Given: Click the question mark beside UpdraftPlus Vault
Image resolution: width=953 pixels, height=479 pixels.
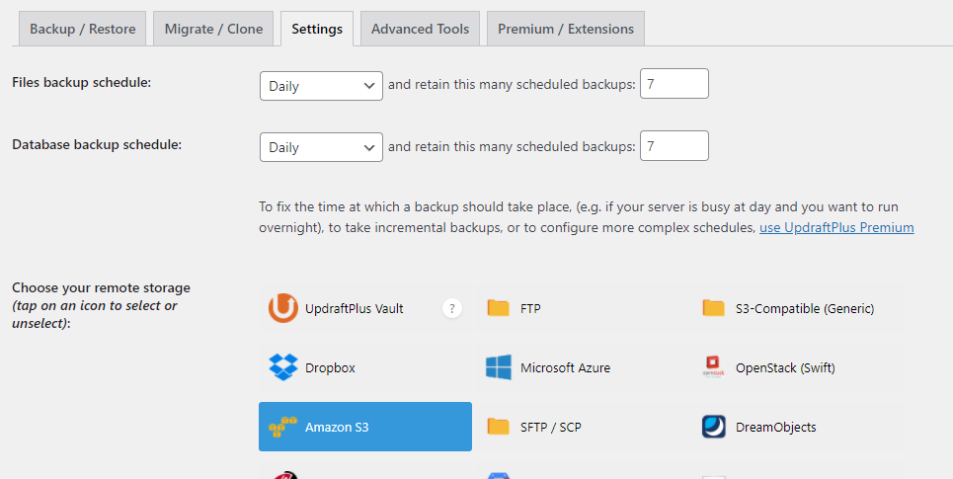Looking at the screenshot, I should coord(452,308).
